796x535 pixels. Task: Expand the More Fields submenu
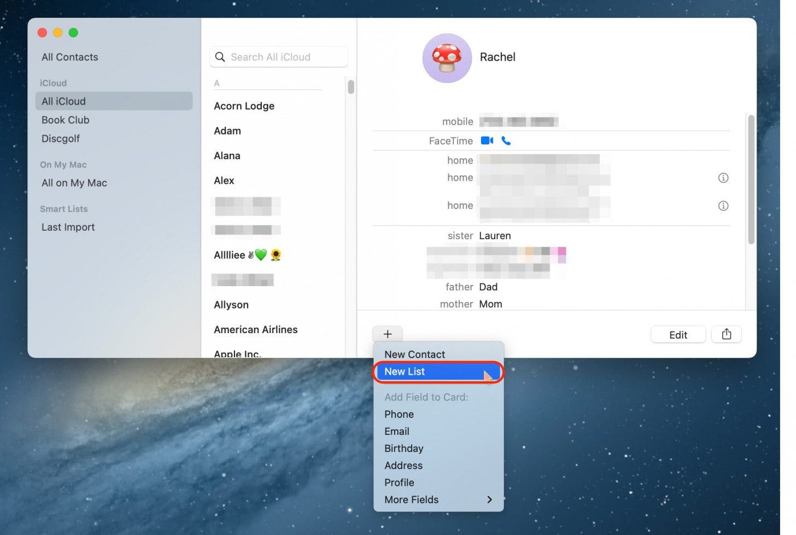click(x=411, y=499)
